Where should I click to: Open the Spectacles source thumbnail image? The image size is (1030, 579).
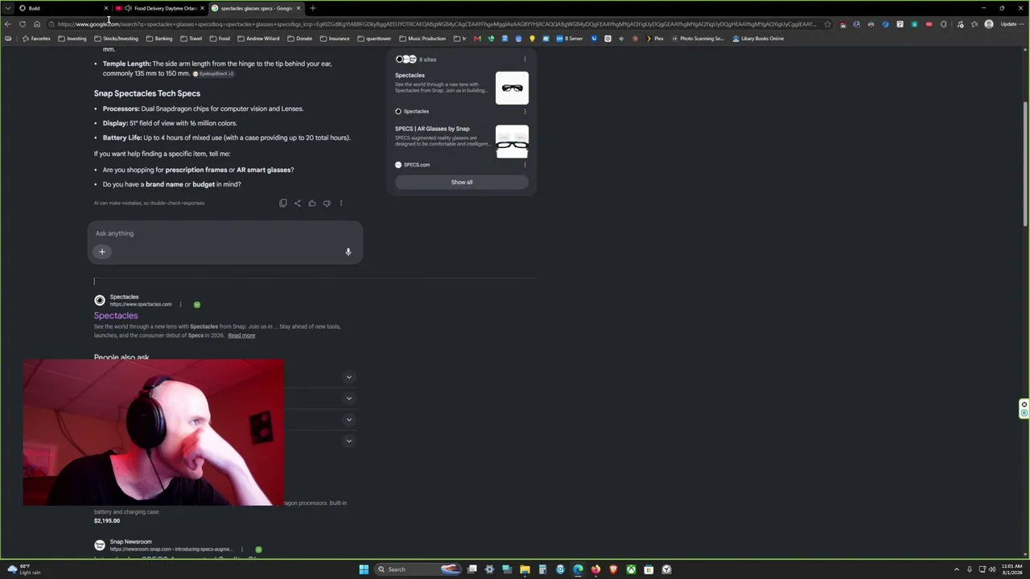(x=512, y=88)
